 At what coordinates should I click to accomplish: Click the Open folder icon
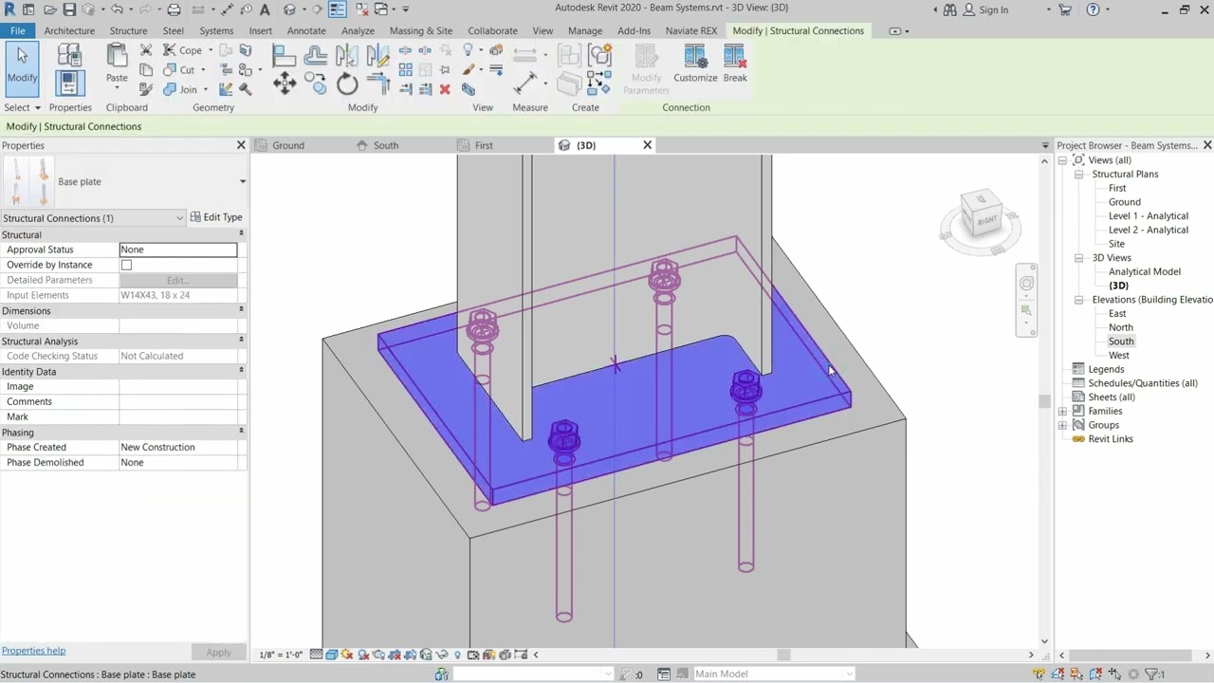pyautogui.click(x=49, y=9)
